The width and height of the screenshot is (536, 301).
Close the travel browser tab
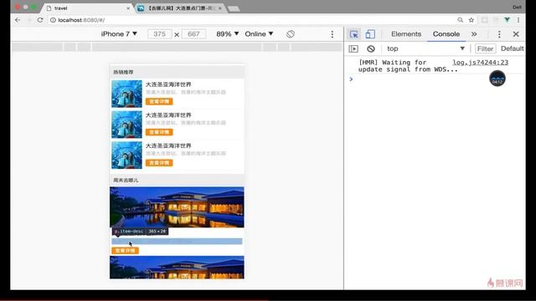pyautogui.click(x=128, y=8)
